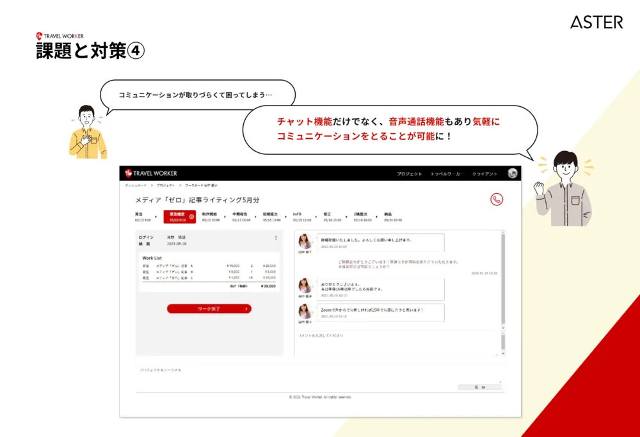Screen dimensions: 640x437
Task: Open the three-dot options menu near ログイン info
Action: click(x=277, y=237)
